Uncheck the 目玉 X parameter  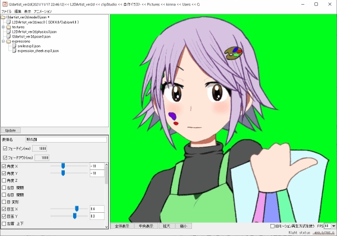coord(4,209)
